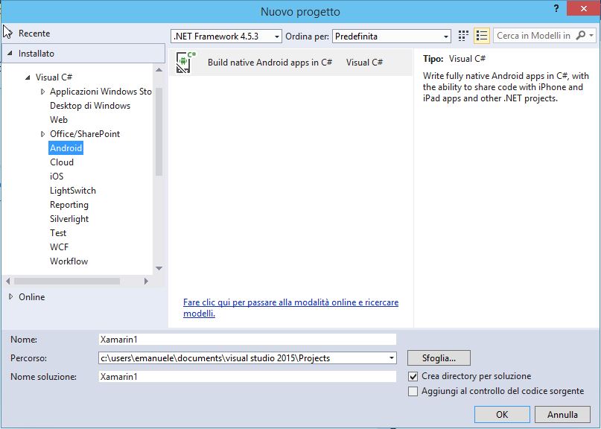Select the Cloud category
601x429 pixels.
pyautogui.click(x=62, y=162)
